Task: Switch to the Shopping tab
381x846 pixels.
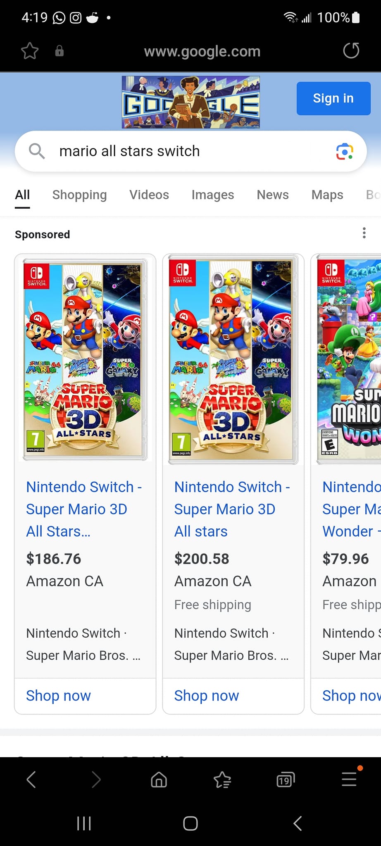Action: point(79,195)
